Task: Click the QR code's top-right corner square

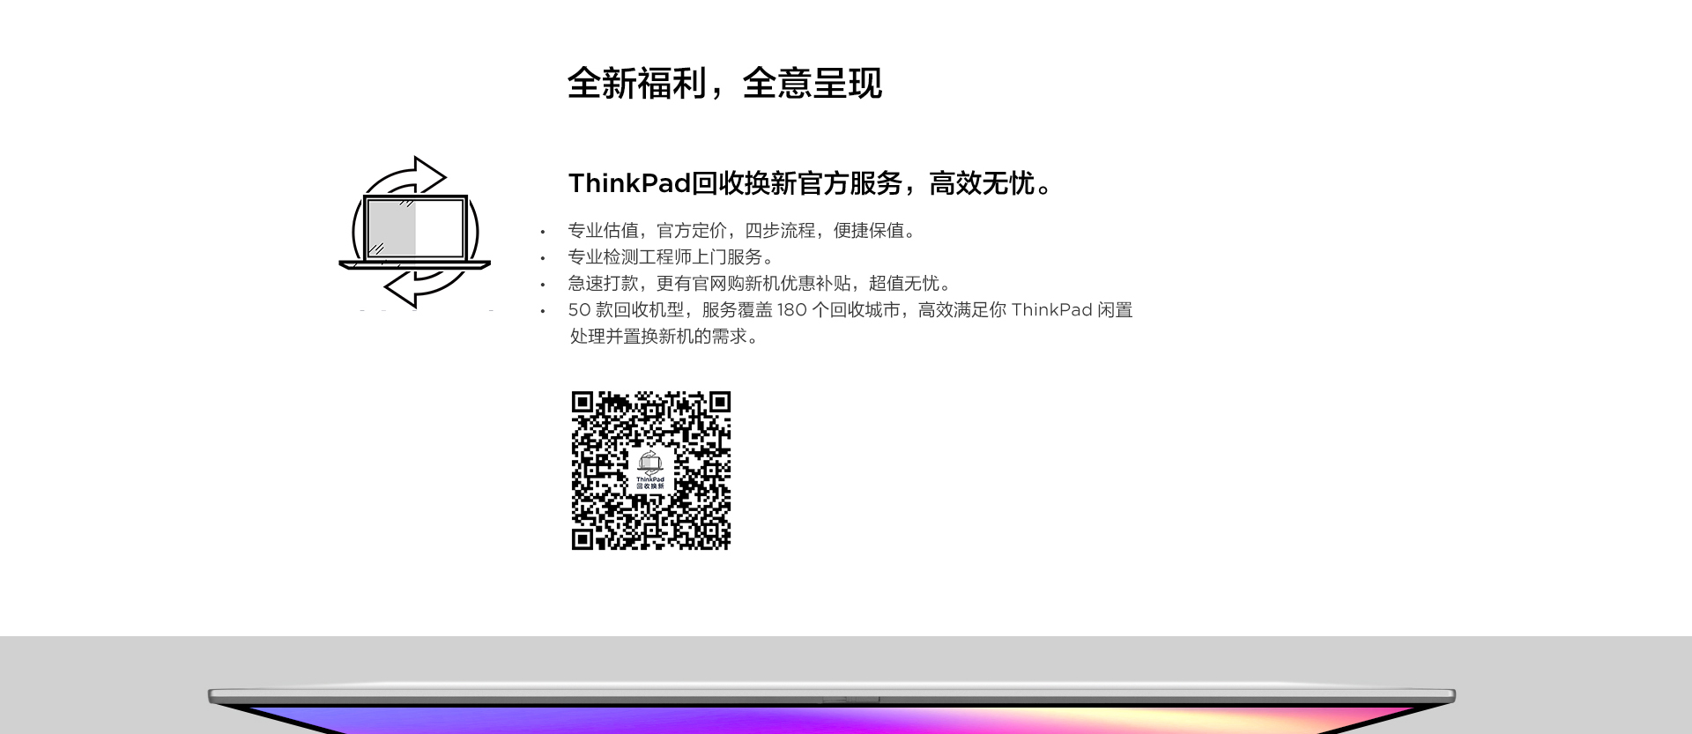Action: click(x=720, y=402)
